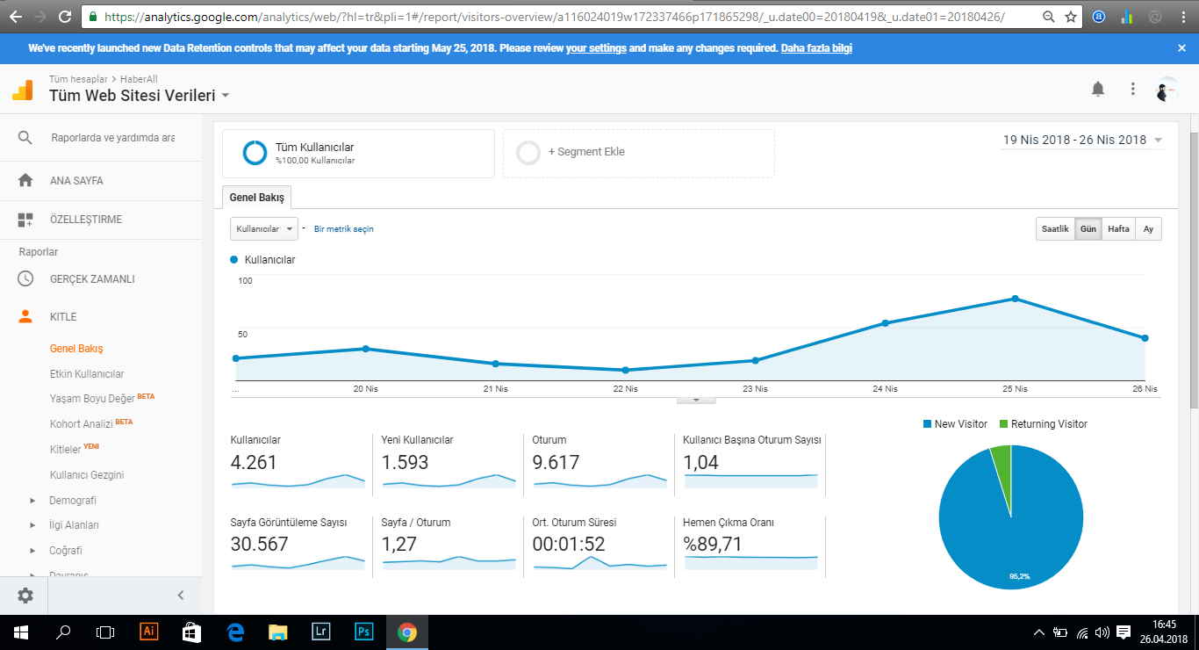Open the Ana Sayfa home icon
Viewport: 1199px width, 650px height.
coord(25,180)
